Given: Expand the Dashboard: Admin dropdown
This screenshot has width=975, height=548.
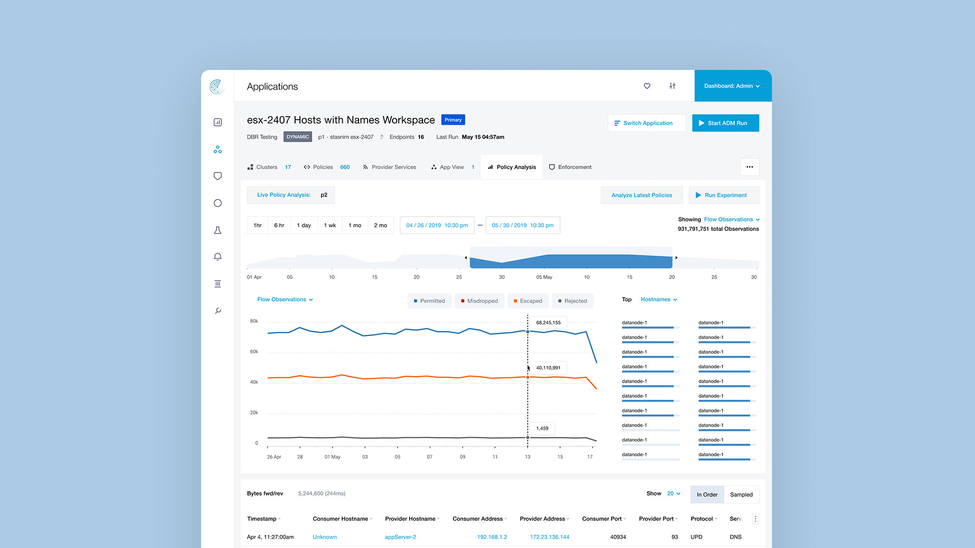Looking at the screenshot, I should [732, 86].
